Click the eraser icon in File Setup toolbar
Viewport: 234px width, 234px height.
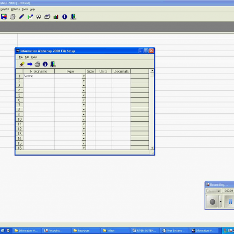(22, 64)
